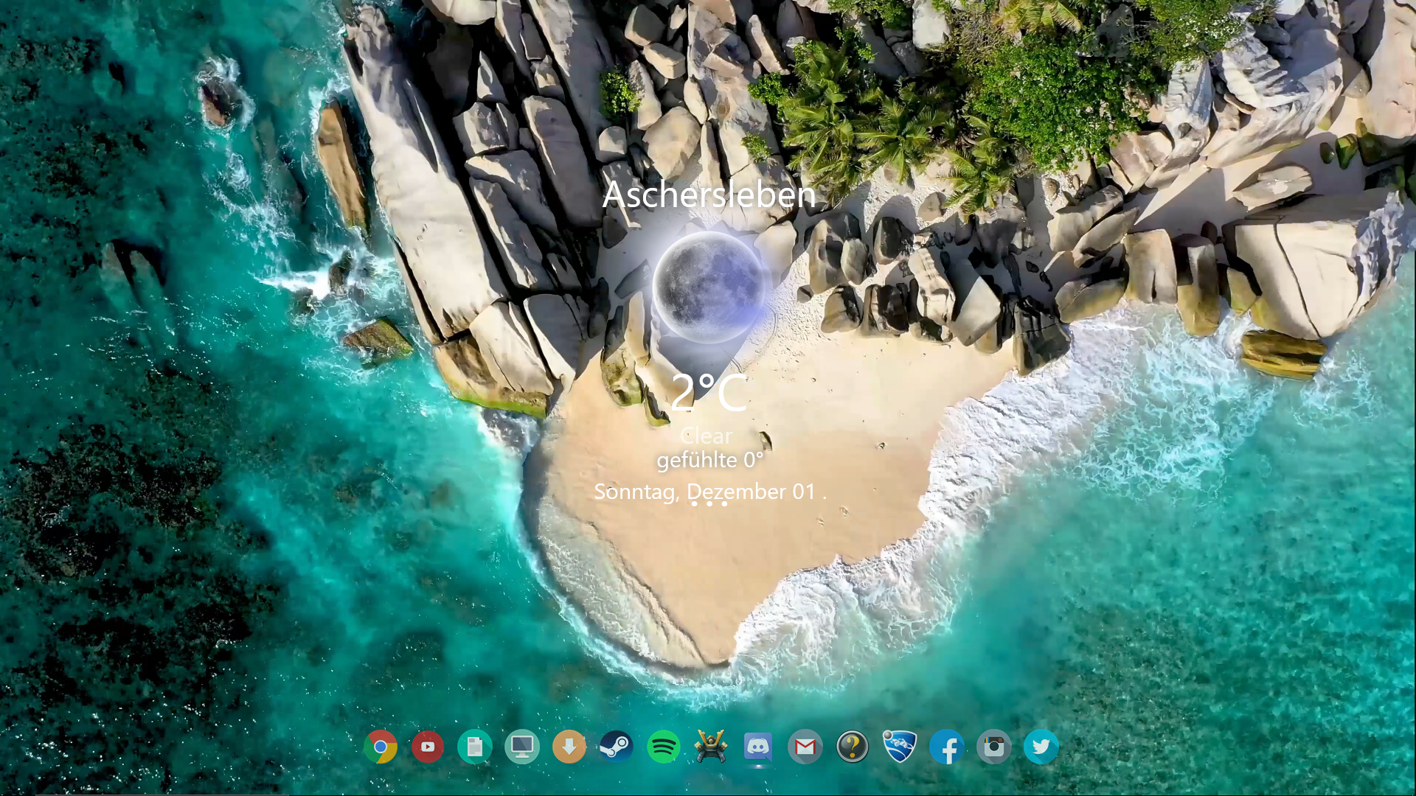The height and width of the screenshot is (796, 1416).
Task: Open Gmail from the dock
Action: click(805, 747)
